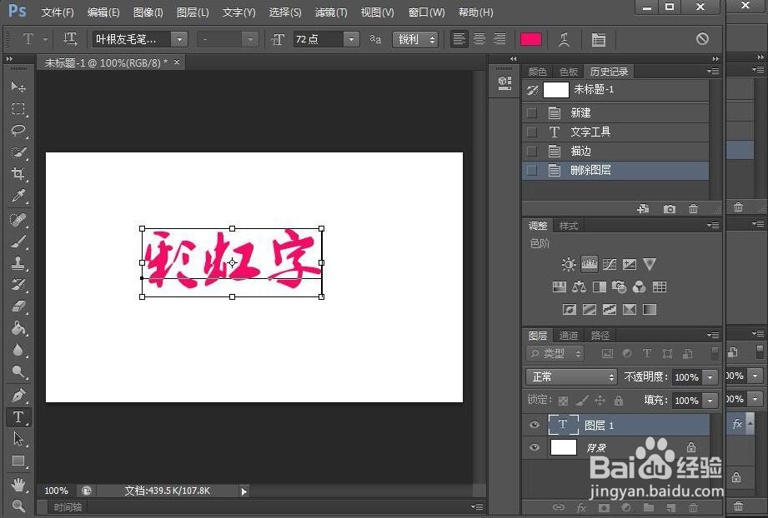Hide the 背景 layer
Viewport: 768px width, 518px height.
click(535, 447)
